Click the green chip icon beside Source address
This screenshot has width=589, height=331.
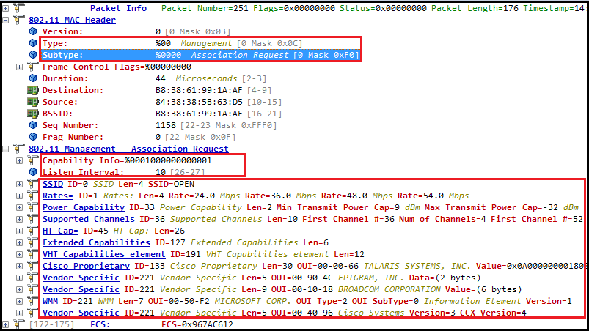[33, 102]
